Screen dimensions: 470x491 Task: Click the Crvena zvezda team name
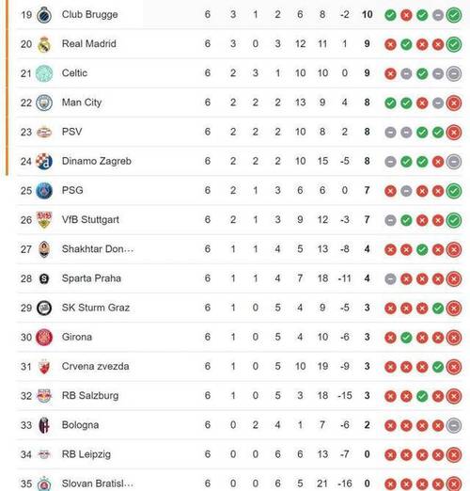coord(95,366)
